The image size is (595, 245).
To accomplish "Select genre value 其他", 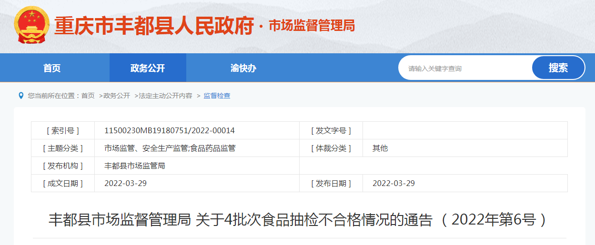I will pyautogui.click(x=380, y=148).
